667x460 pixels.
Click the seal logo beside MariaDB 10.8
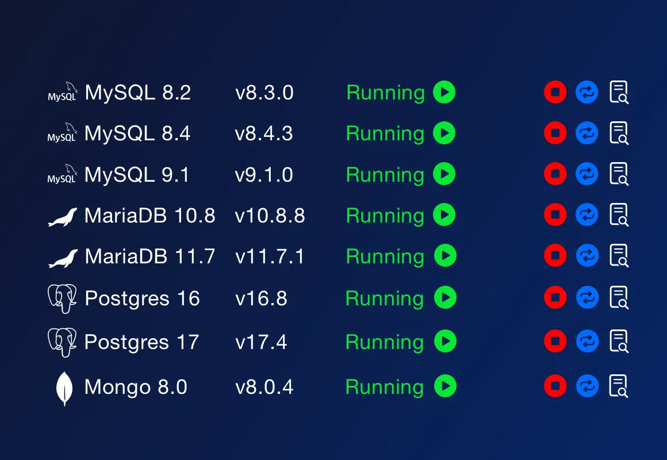(63, 217)
